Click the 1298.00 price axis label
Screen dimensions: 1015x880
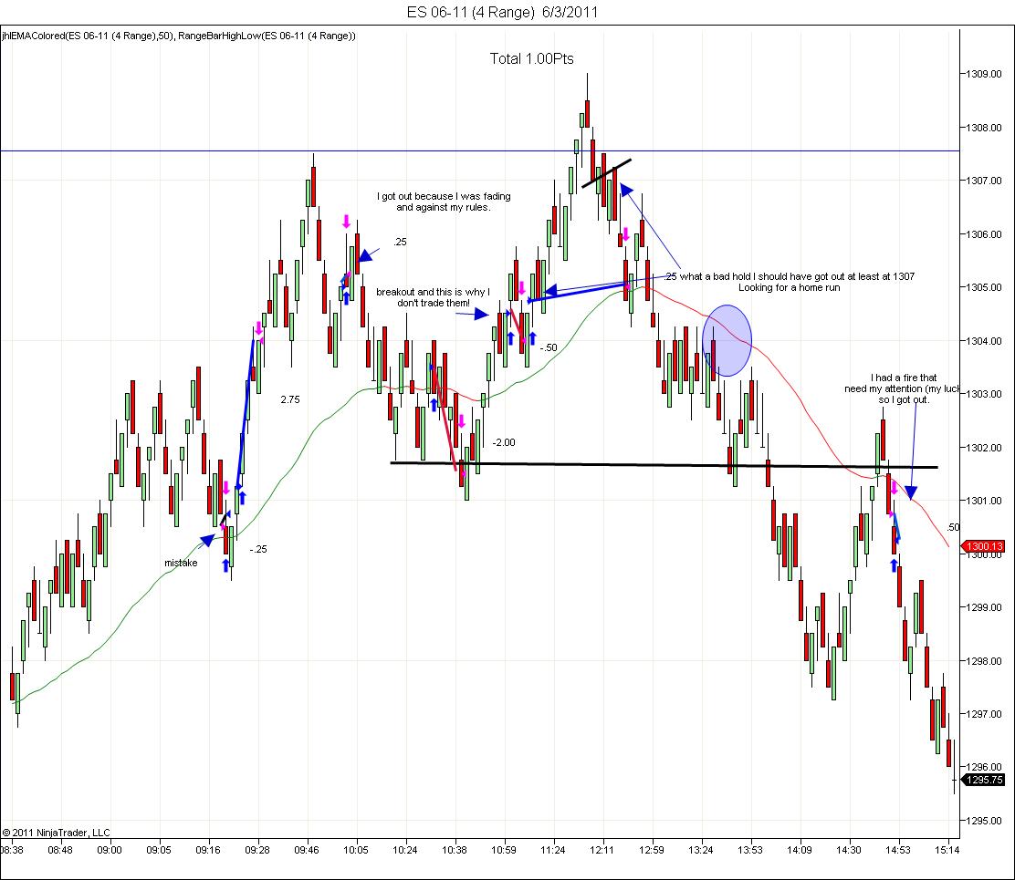(983, 661)
